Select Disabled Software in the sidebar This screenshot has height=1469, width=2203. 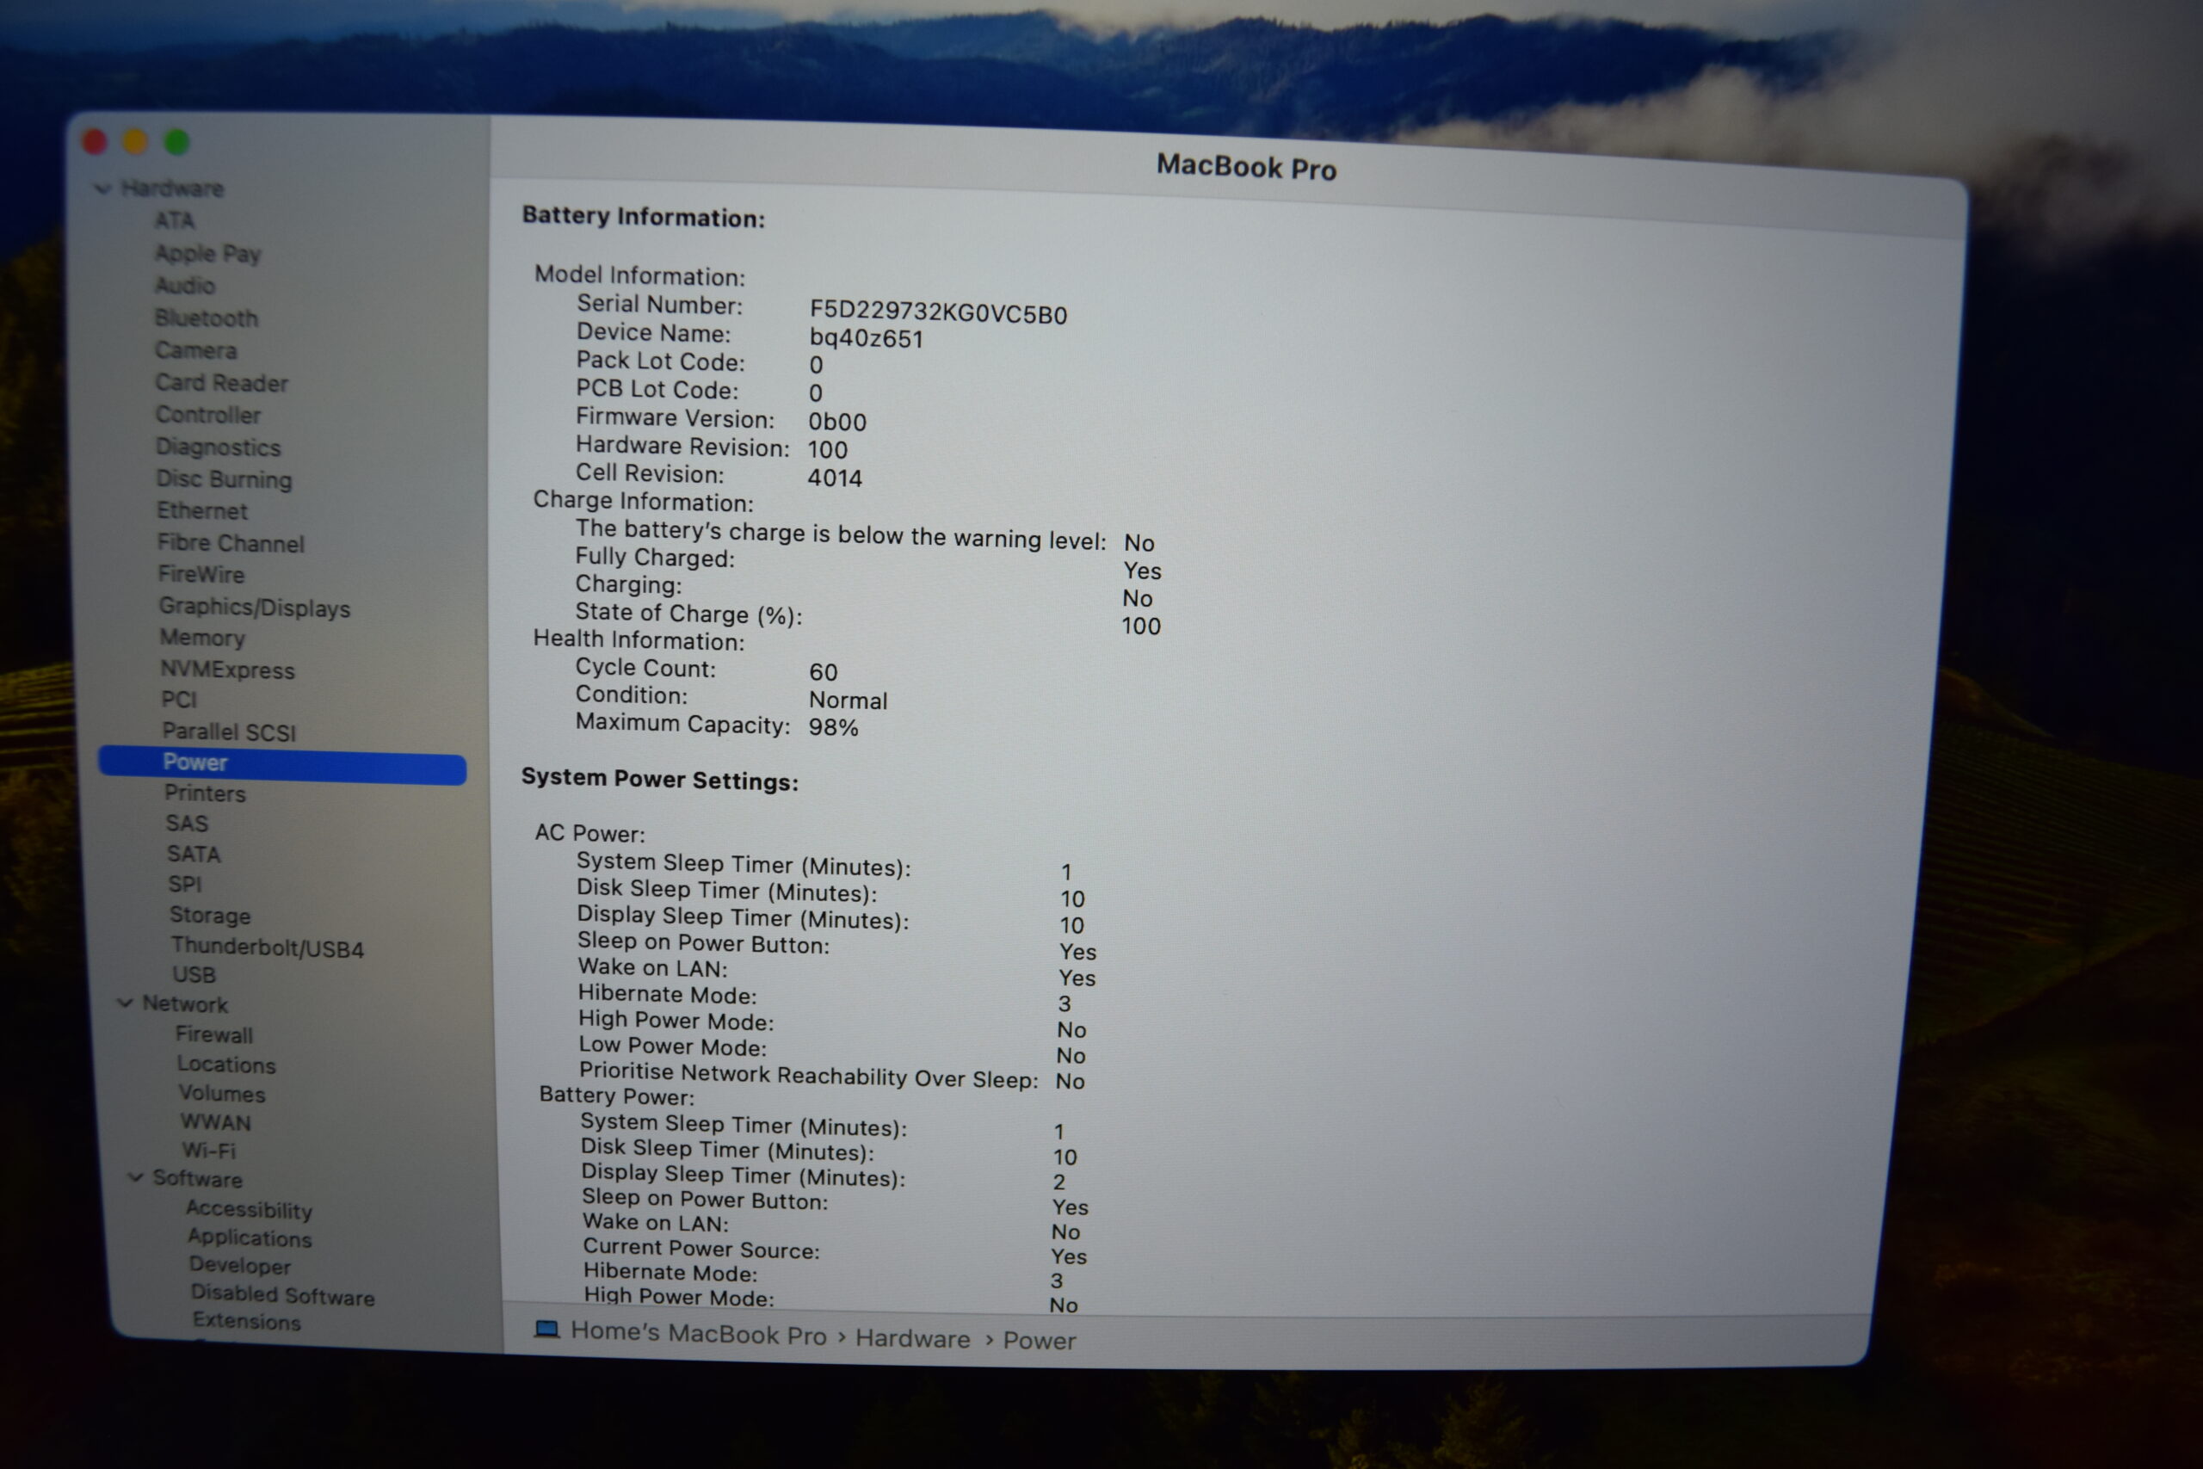click(x=283, y=1295)
